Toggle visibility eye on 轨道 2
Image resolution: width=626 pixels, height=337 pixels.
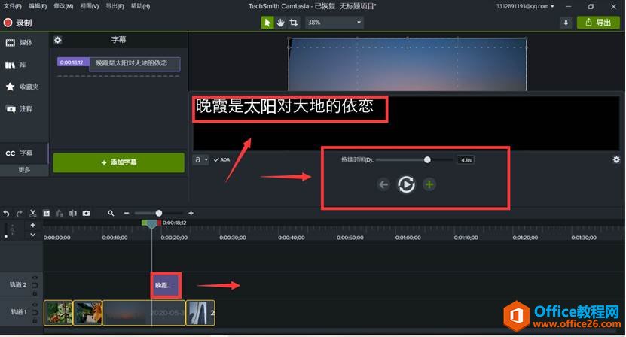tap(35, 278)
